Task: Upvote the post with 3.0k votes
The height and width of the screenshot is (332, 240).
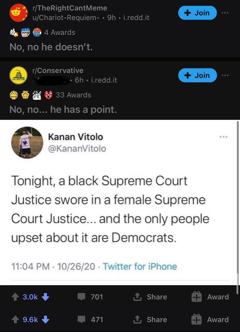Action: click(15, 297)
